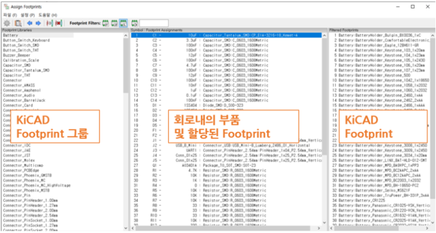Open footprint library table settings gear
This screenshot has height=233, width=436.
(x=7, y=23)
